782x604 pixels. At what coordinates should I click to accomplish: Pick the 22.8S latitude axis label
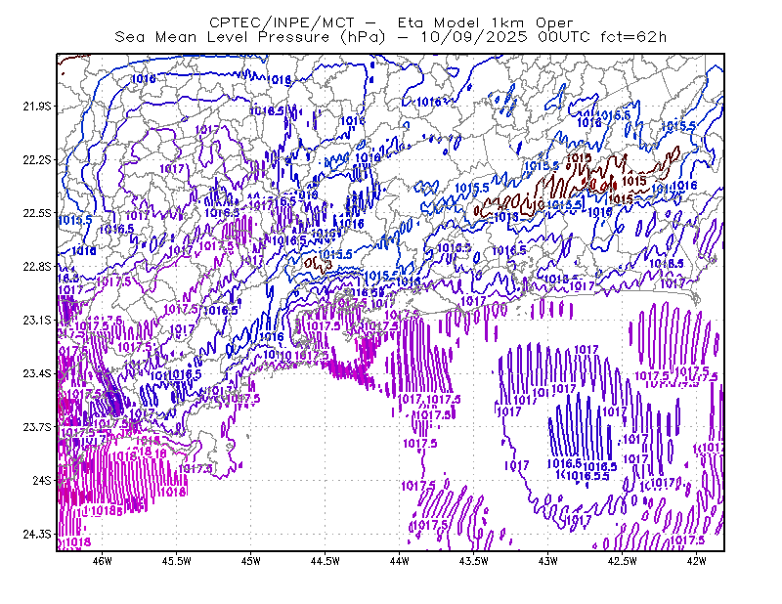(x=37, y=267)
